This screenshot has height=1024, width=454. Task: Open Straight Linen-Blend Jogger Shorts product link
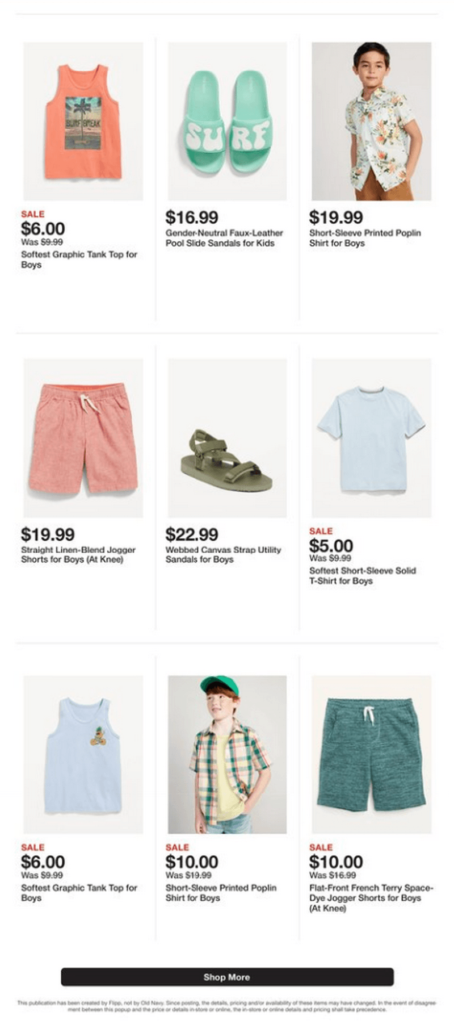(x=78, y=554)
